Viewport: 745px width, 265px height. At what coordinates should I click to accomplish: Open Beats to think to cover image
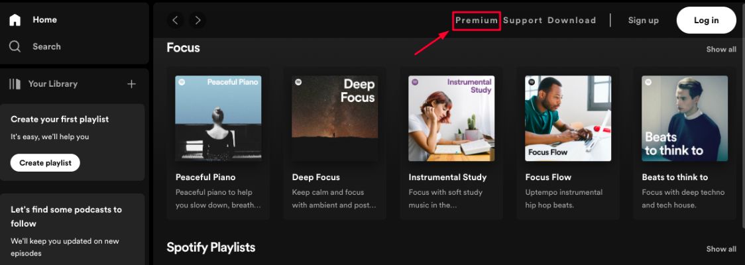[x=685, y=118]
